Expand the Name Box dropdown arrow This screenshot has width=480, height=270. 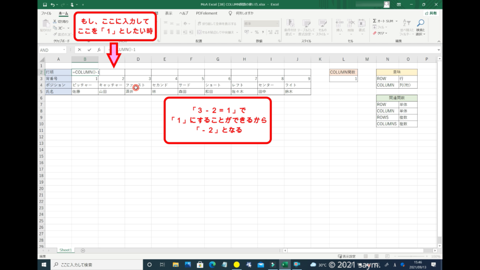tap(64, 50)
